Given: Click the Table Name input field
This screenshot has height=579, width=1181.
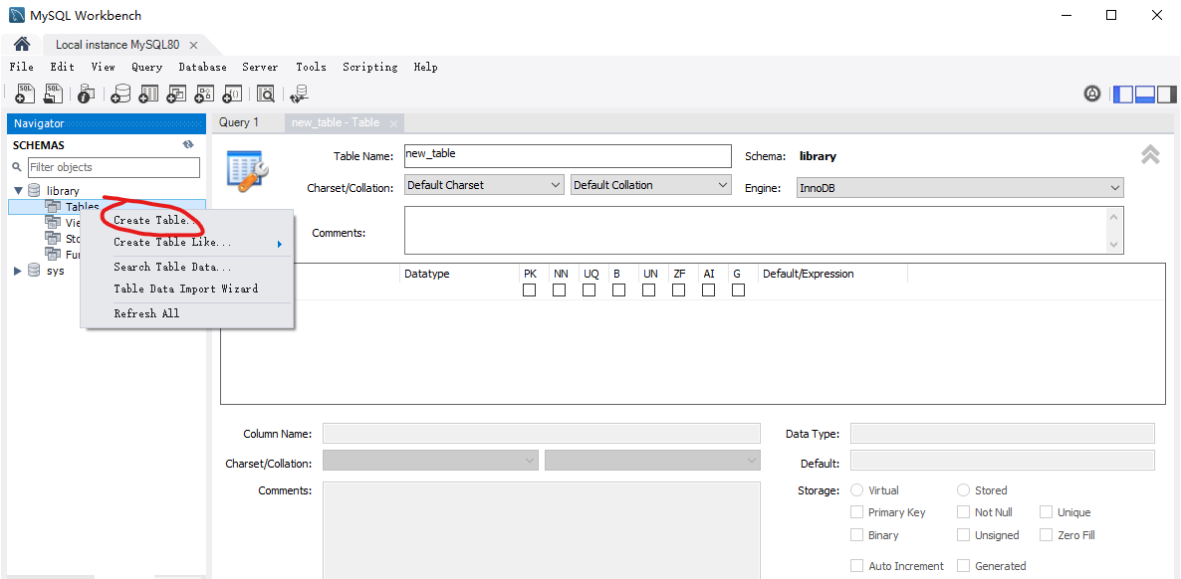Looking at the screenshot, I should coord(568,156).
